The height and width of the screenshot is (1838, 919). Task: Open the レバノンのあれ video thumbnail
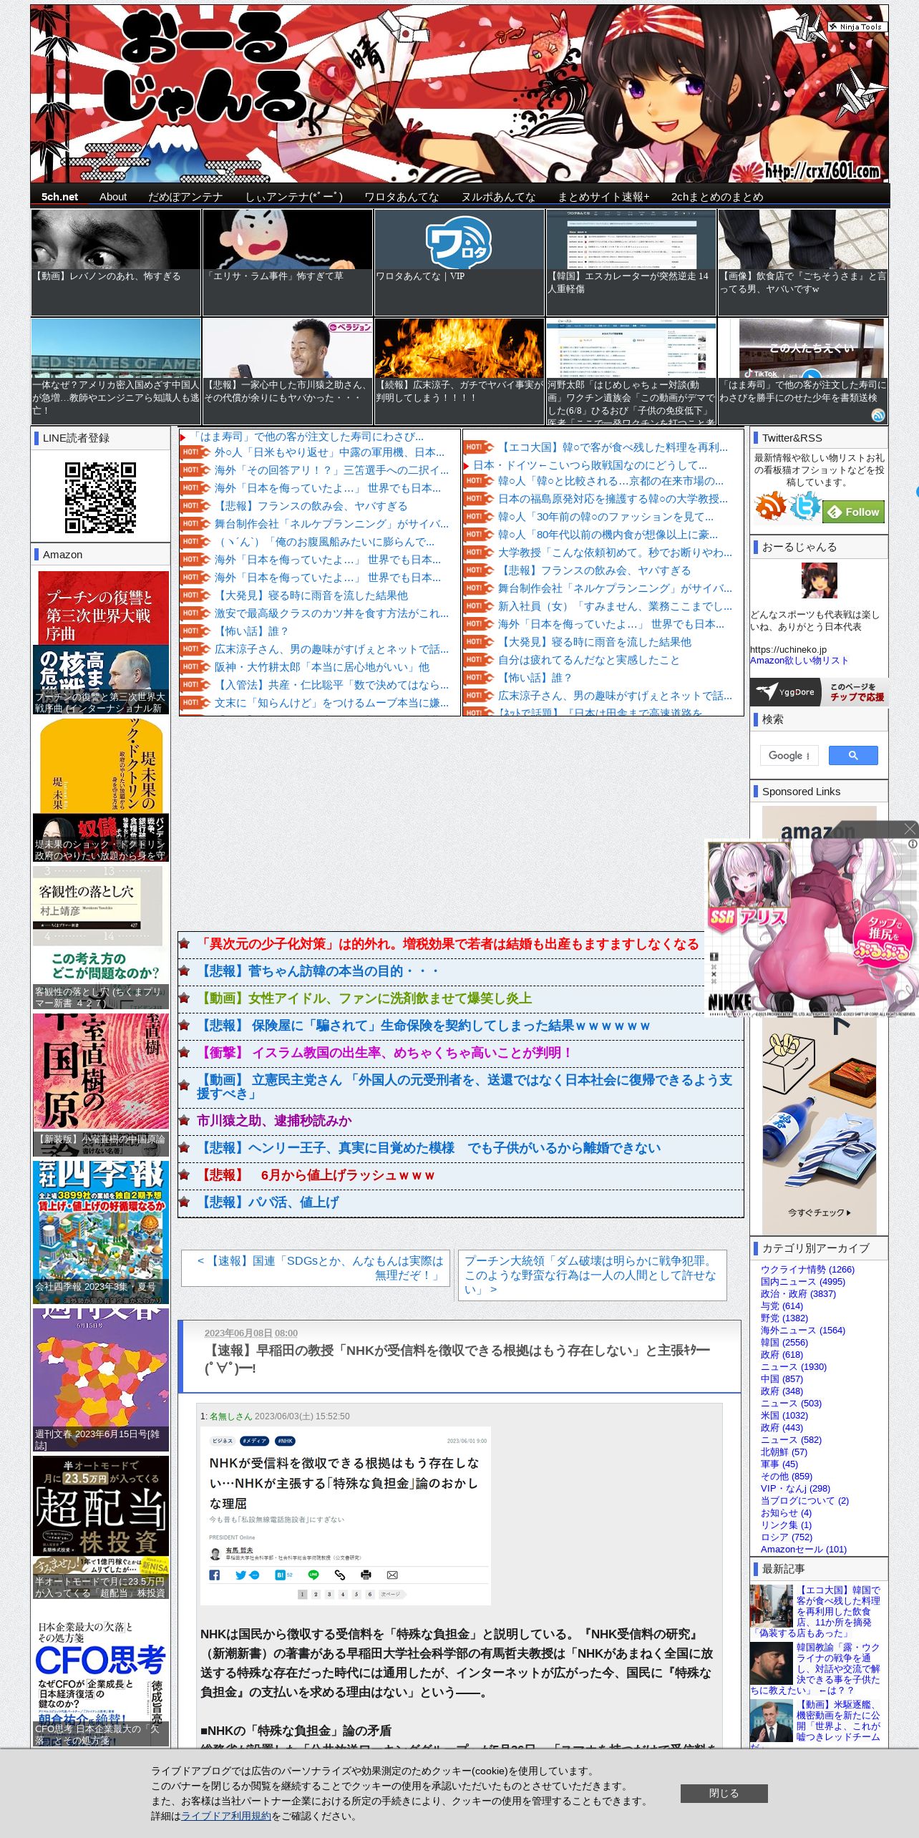coord(116,262)
